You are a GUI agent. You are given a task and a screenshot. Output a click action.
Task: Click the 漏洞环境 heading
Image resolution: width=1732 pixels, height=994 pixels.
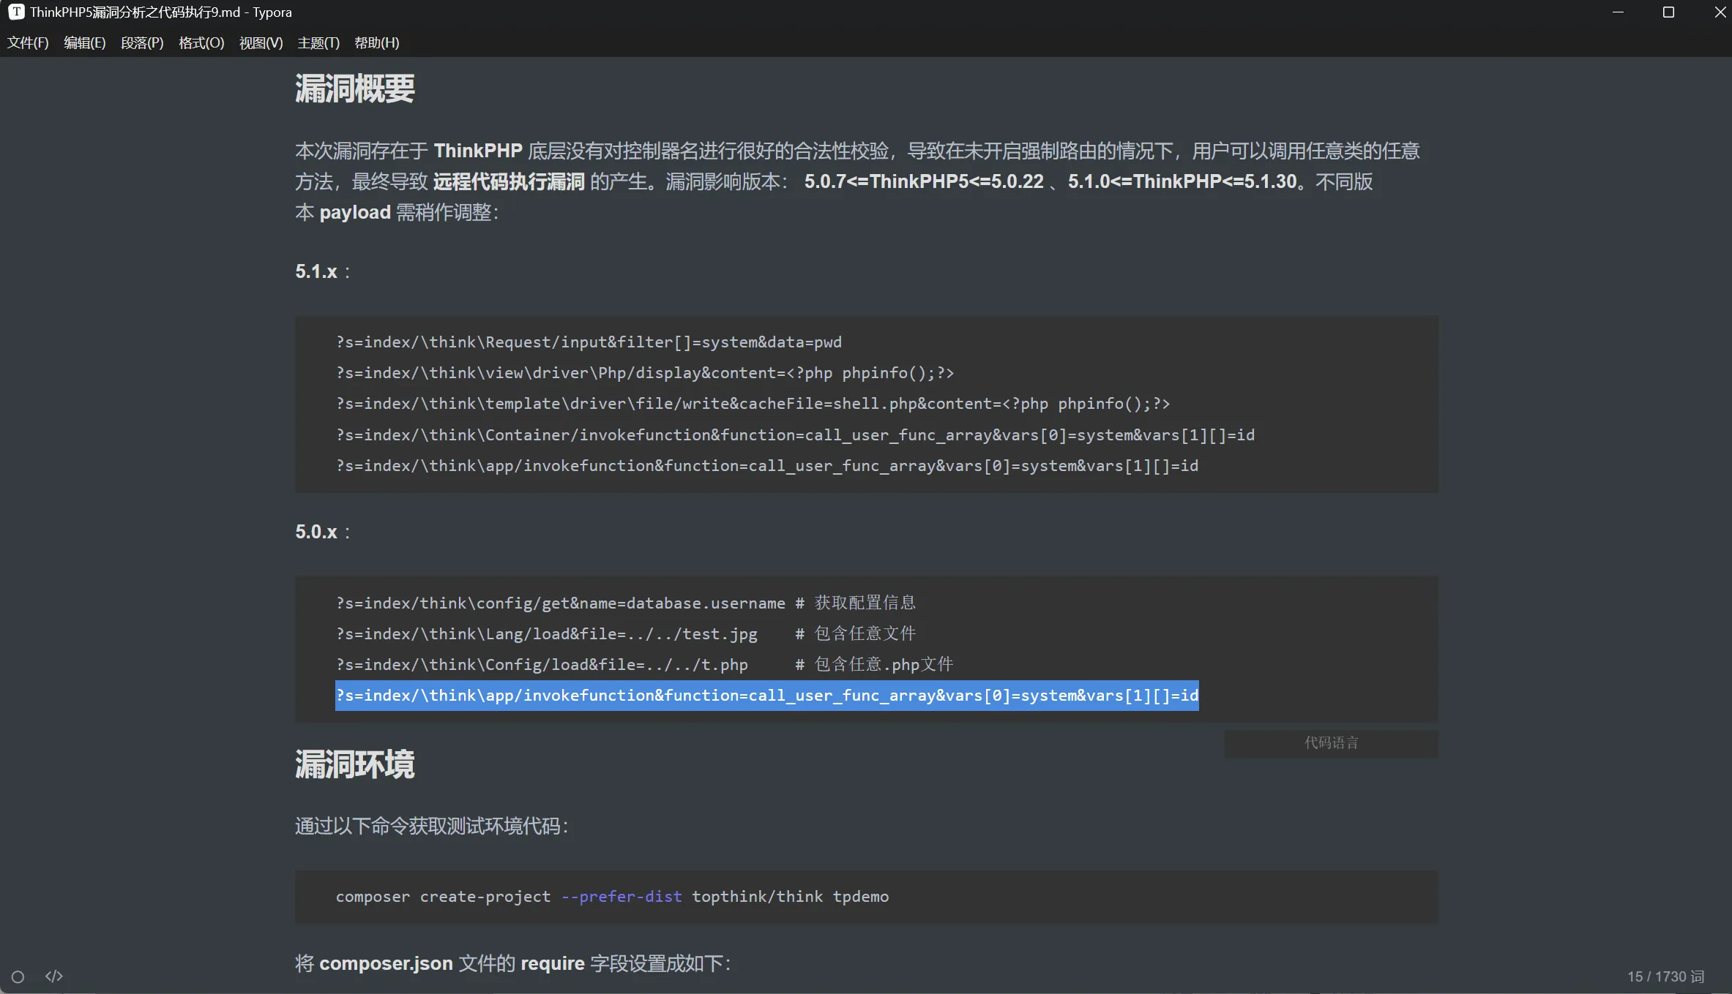click(x=355, y=765)
